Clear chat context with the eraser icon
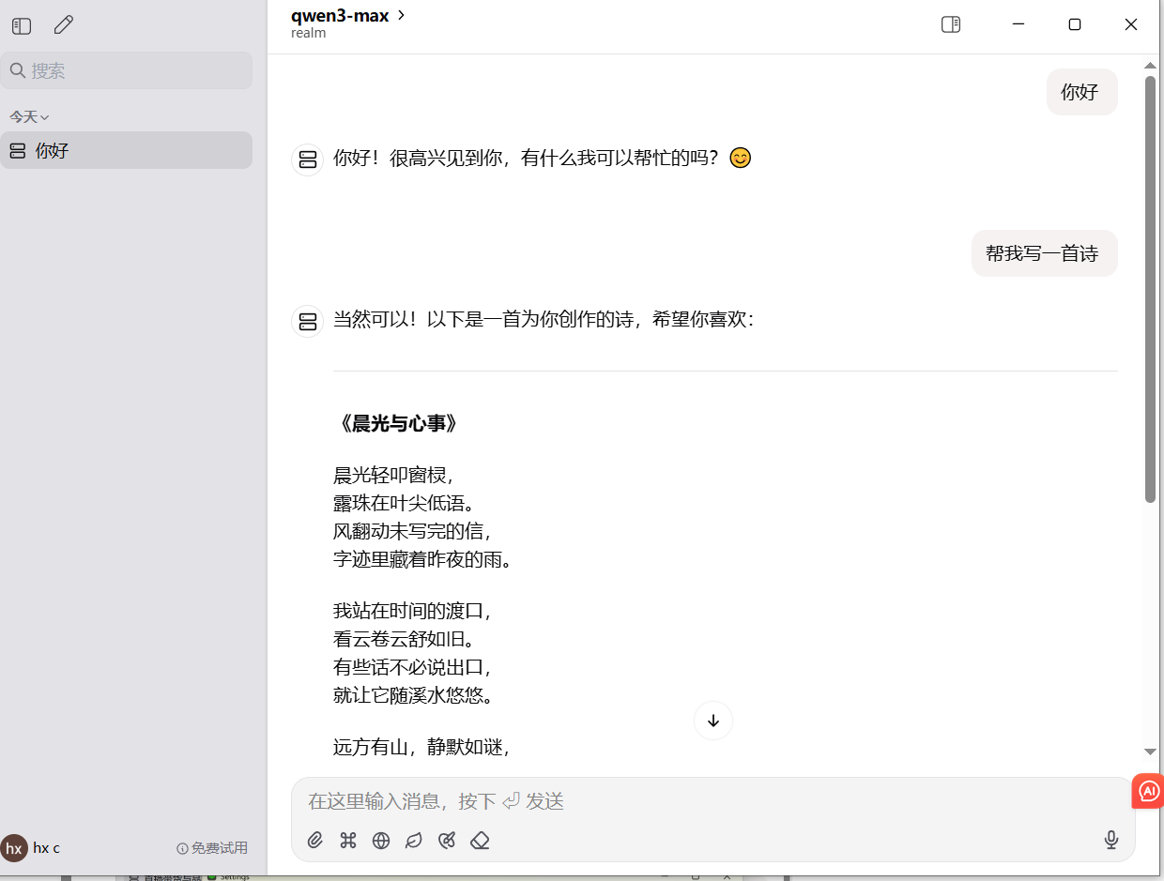 pos(480,840)
